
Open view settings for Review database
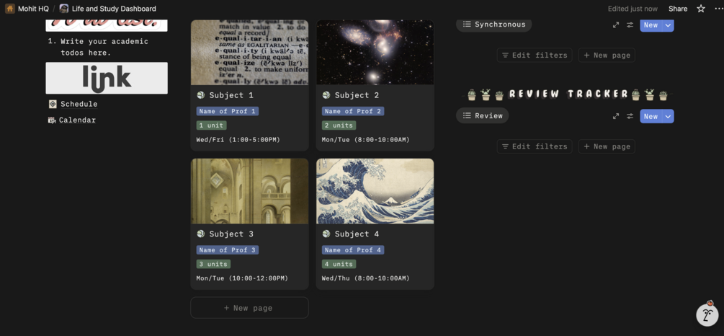pyautogui.click(x=630, y=117)
